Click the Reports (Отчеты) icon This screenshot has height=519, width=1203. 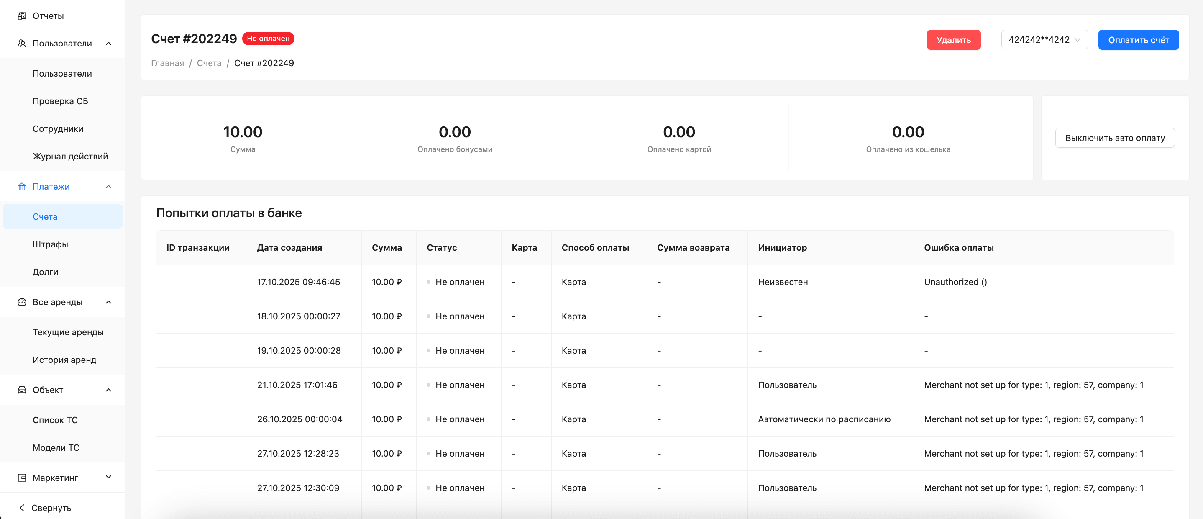tap(21, 16)
